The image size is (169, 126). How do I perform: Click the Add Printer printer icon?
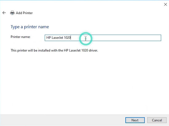[x=12, y=13]
